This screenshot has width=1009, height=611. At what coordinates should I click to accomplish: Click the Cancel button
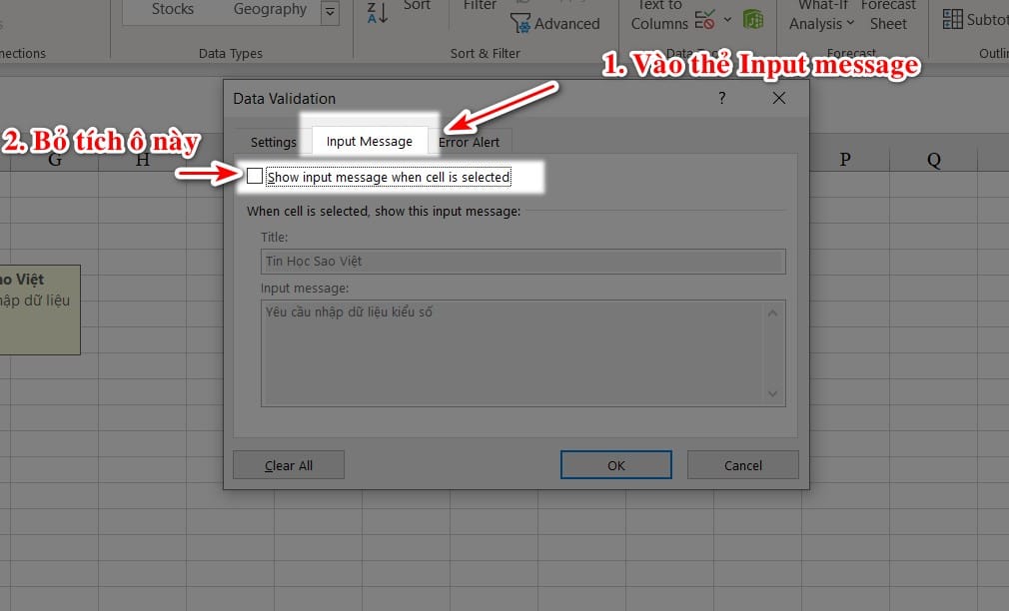pyautogui.click(x=742, y=465)
